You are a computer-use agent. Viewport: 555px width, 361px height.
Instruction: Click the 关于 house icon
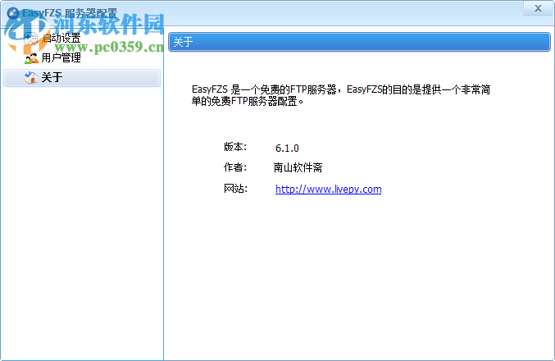click(31, 77)
